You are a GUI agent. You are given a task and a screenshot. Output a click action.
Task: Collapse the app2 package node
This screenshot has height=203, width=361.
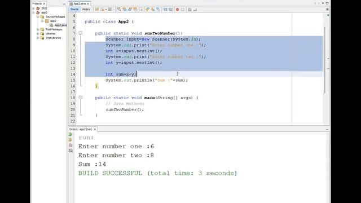click(42, 21)
